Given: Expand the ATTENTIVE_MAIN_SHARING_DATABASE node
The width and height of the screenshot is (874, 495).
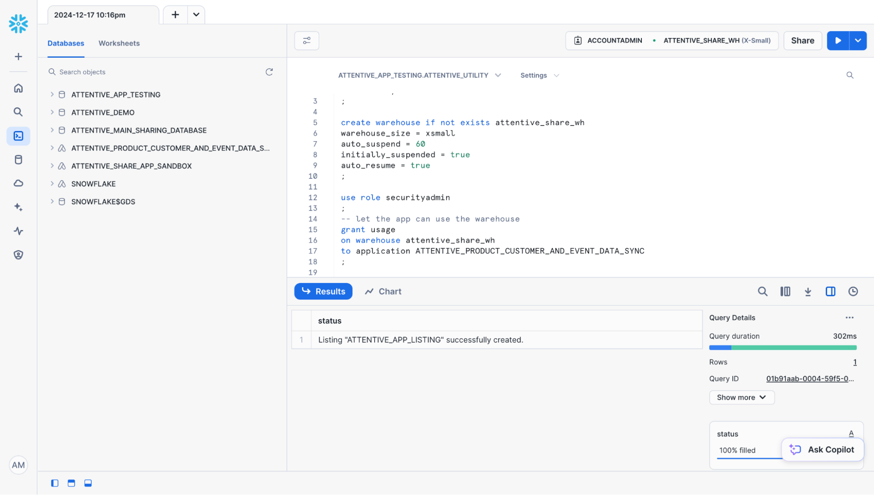Looking at the screenshot, I should pos(52,130).
